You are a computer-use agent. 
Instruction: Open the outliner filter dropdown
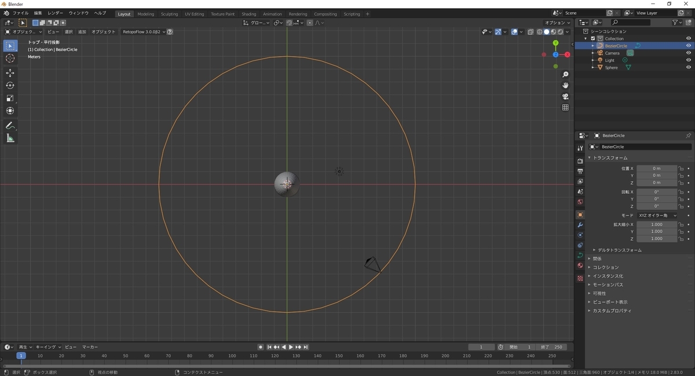(x=678, y=23)
